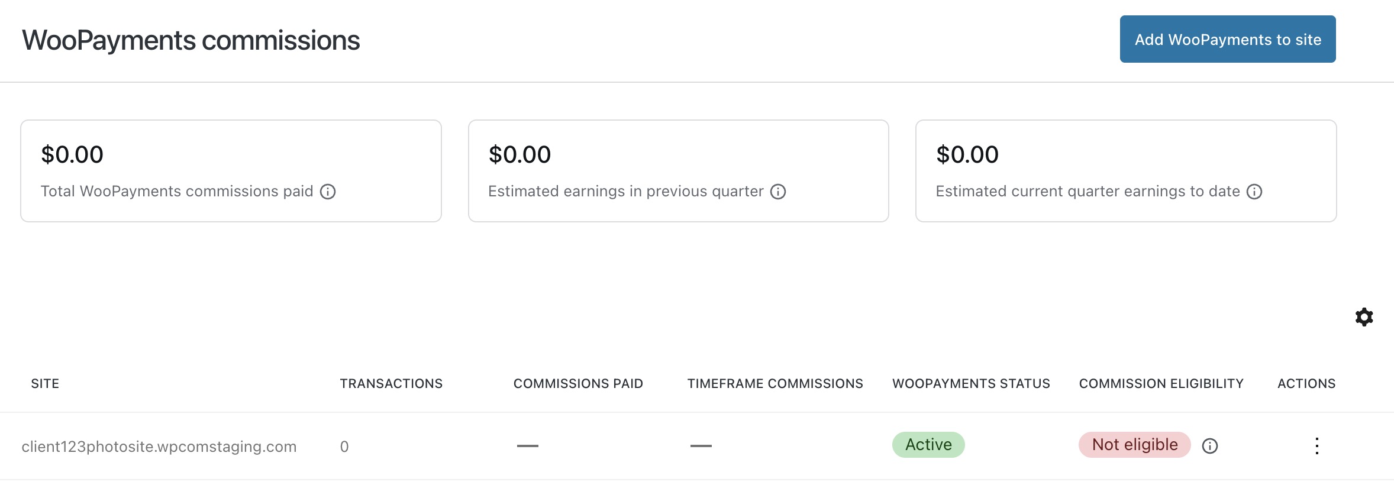The width and height of the screenshot is (1394, 498).
Task: Open table view settings gear
Action: 1364,317
